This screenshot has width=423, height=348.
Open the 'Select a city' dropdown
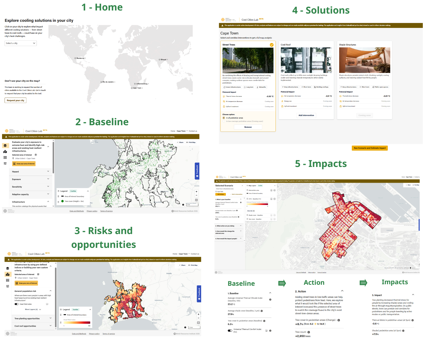coord(21,43)
